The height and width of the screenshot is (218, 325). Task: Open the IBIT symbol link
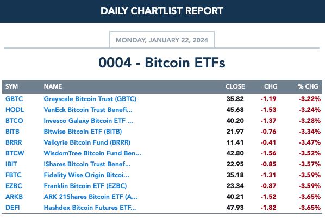11,164
